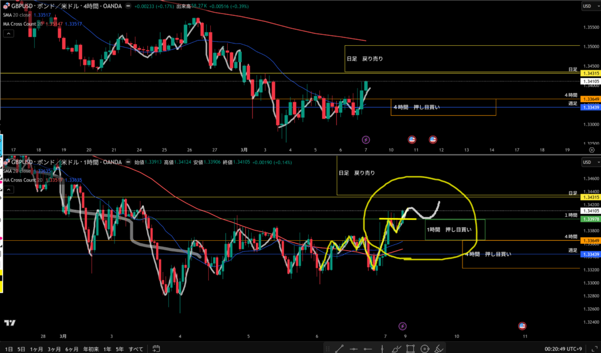Collapse the lower chart indicator legend

tap(9, 190)
